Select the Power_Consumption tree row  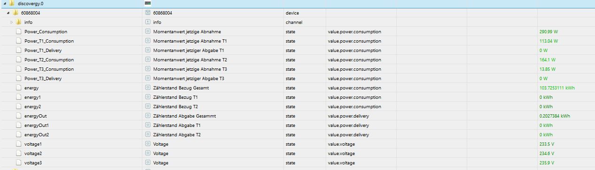pyautogui.click(x=297, y=31)
